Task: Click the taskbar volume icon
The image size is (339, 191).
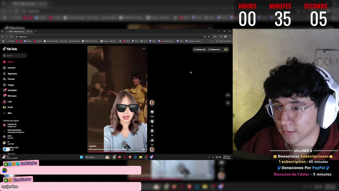Action: coord(220,157)
